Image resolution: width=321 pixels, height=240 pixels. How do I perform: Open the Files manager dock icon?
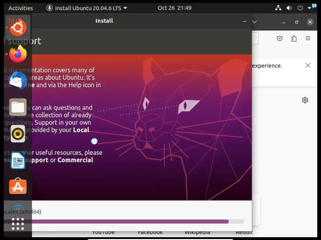coord(18,107)
